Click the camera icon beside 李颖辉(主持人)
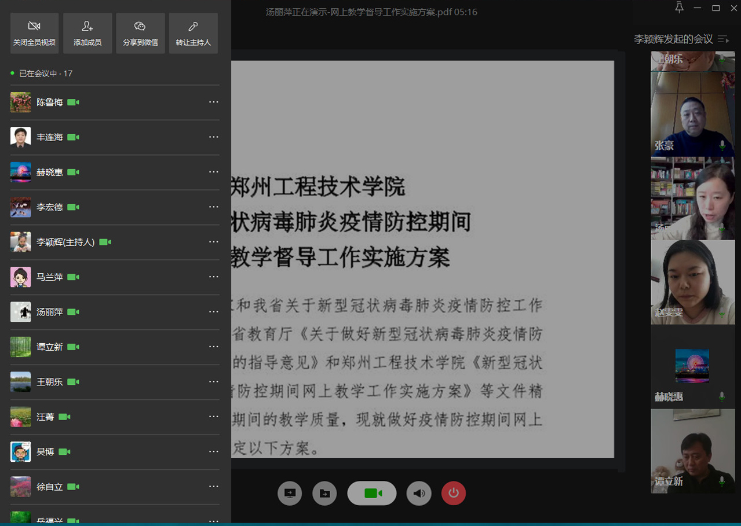Screen dimensions: 741x526 point(105,242)
